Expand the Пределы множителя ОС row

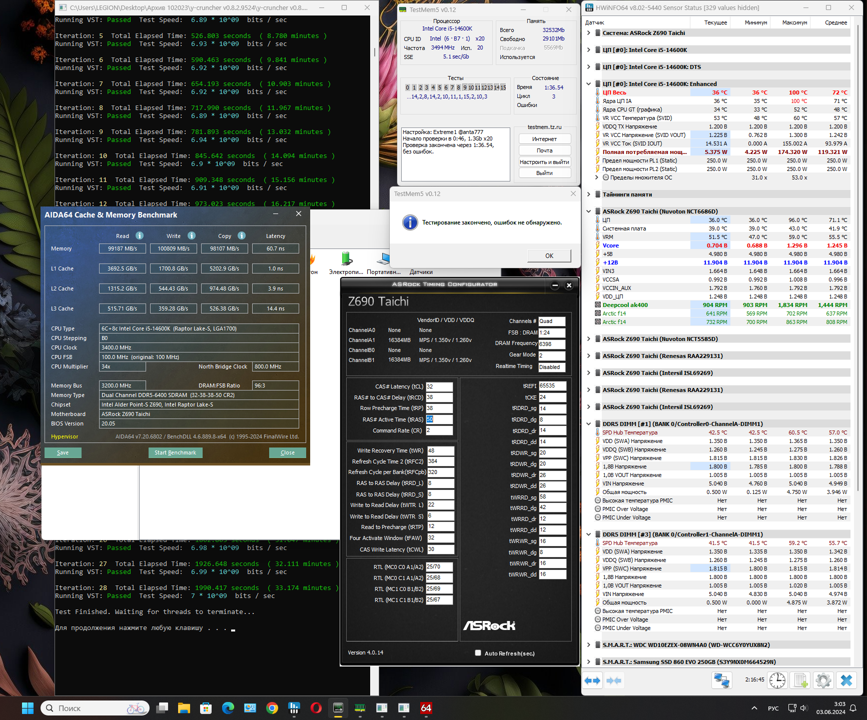tap(597, 177)
